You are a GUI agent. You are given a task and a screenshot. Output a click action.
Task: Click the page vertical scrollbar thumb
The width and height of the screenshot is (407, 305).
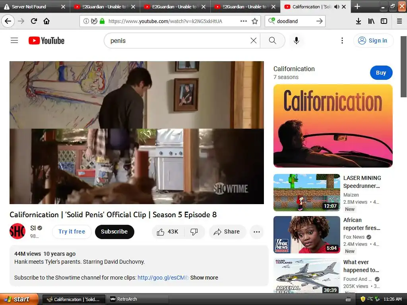click(x=404, y=67)
